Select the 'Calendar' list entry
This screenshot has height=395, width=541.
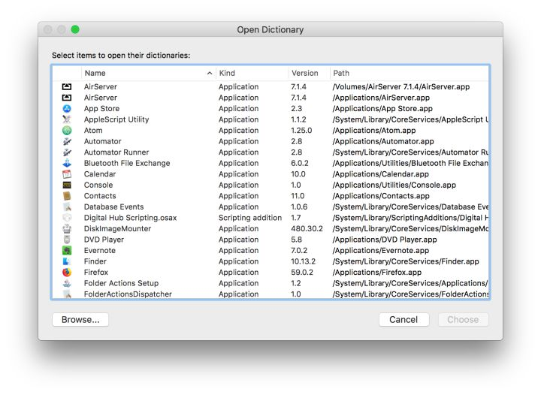[x=100, y=174]
